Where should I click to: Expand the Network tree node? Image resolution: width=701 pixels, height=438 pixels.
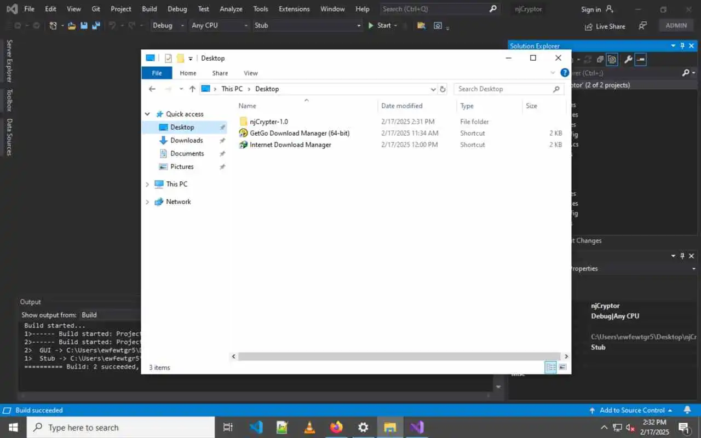point(147,201)
